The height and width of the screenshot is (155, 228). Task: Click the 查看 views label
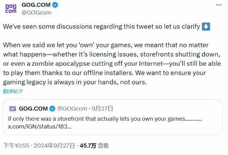coord(103,145)
